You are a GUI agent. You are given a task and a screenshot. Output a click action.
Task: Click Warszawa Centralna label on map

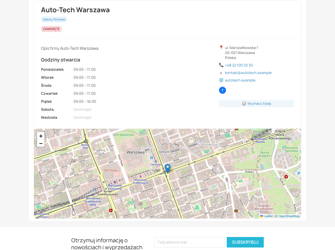click(x=115, y=187)
